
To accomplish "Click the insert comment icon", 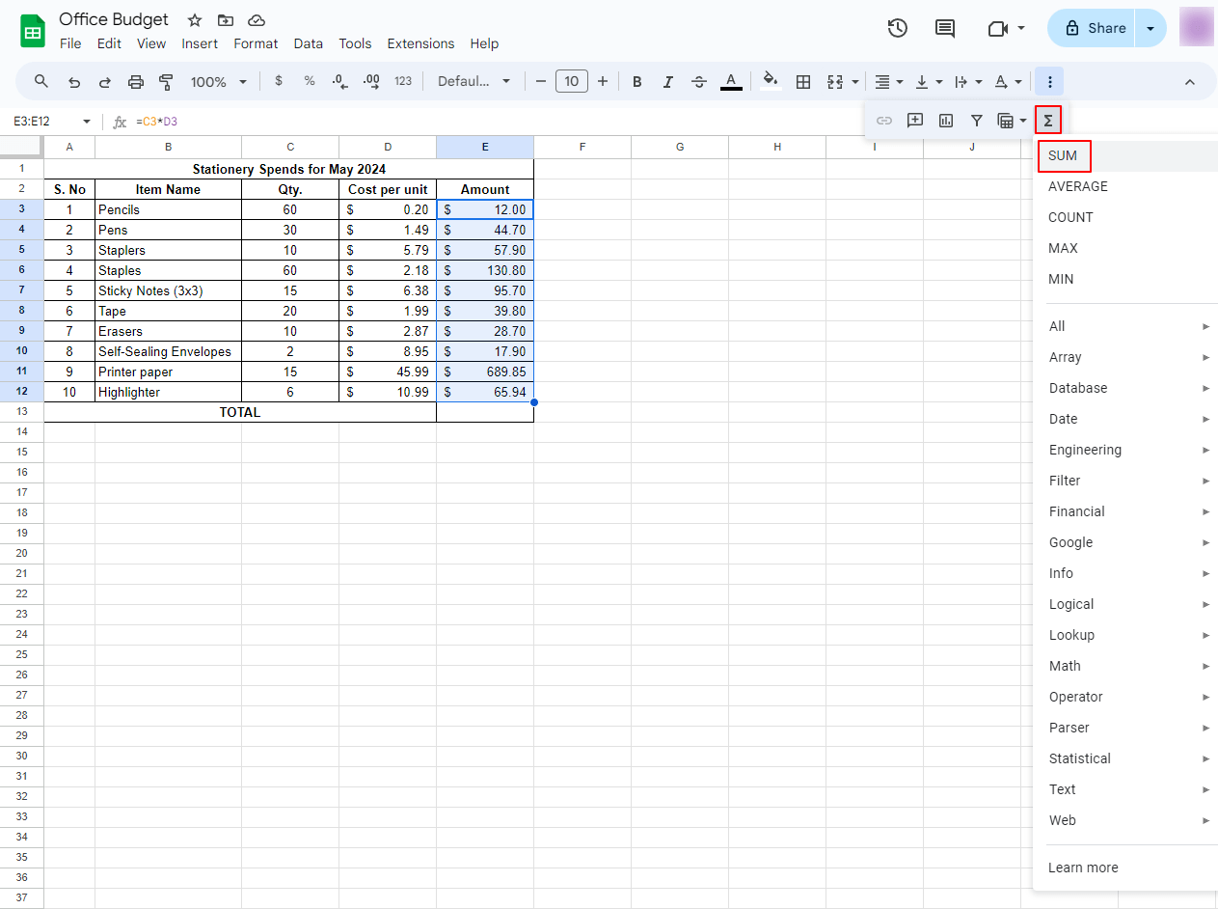I will 915,121.
